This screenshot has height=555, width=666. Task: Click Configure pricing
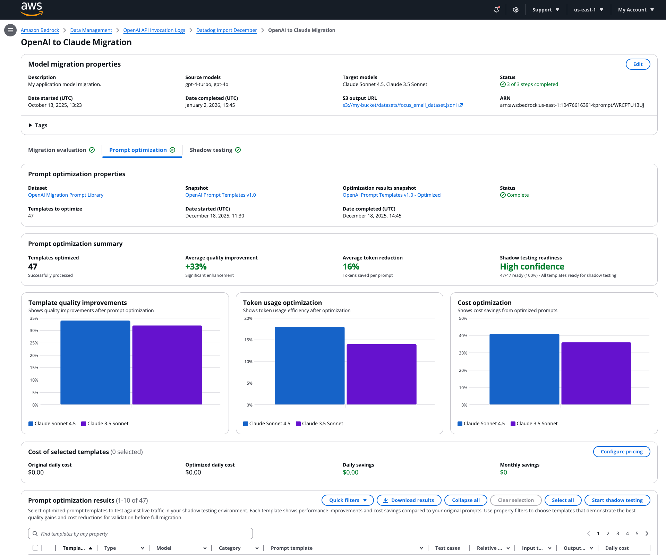(x=622, y=452)
